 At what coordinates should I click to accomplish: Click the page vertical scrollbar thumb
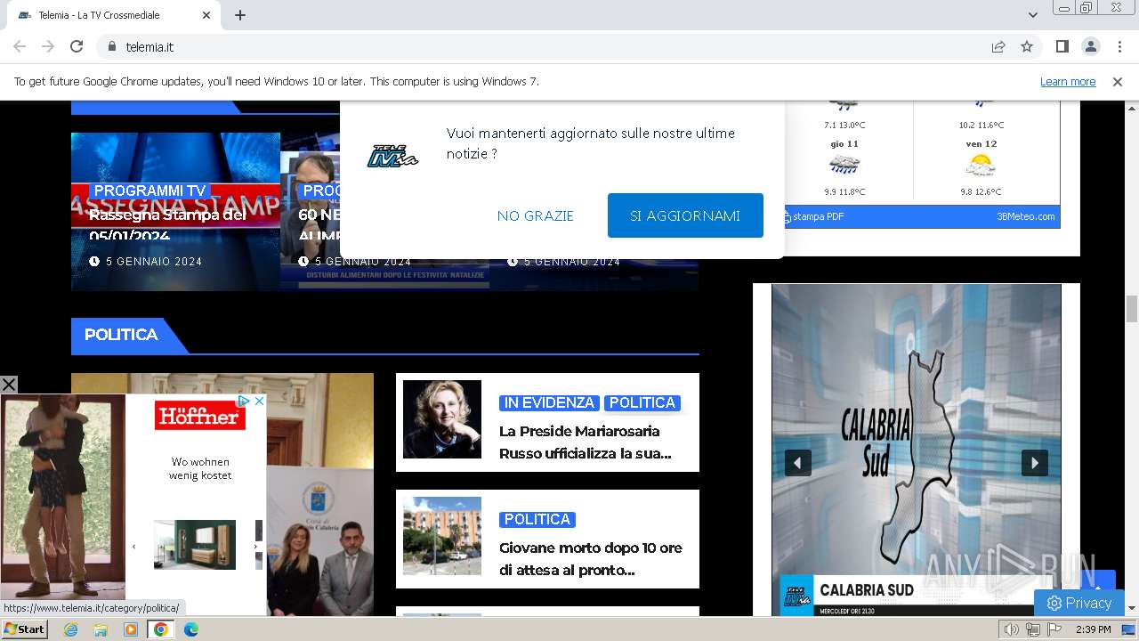[x=1132, y=309]
